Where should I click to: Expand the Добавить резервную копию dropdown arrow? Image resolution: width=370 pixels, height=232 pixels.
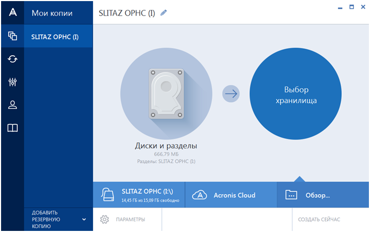tap(84, 220)
